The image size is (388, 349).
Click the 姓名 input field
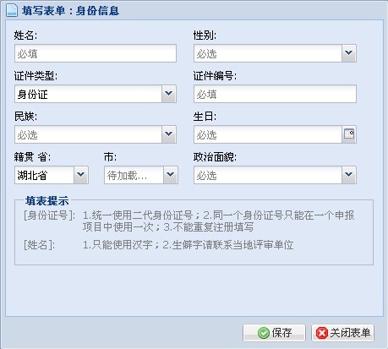click(x=96, y=53)
